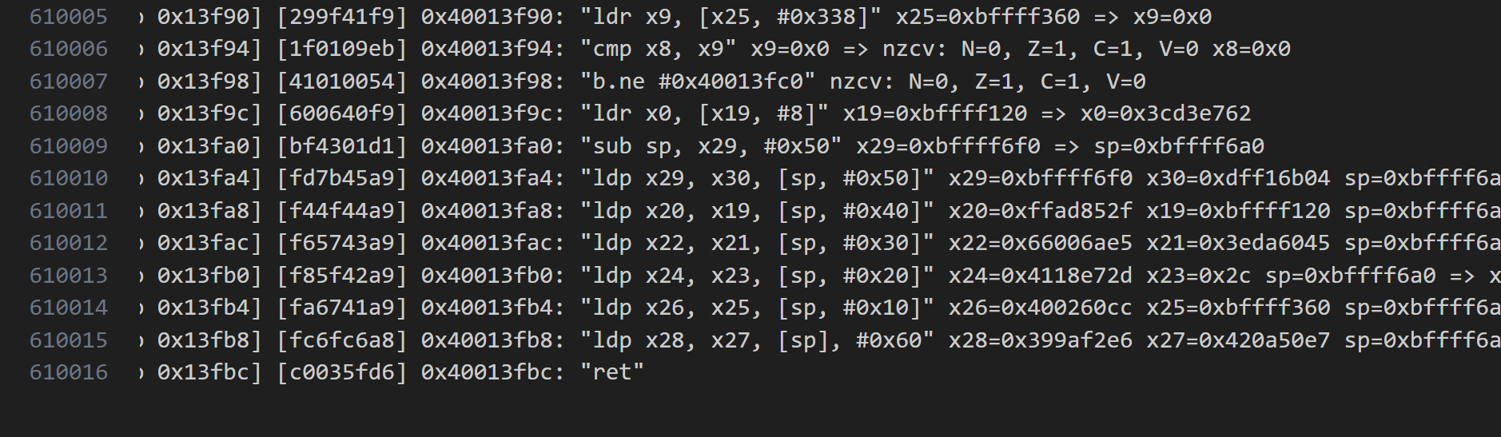1501x437 pixels.
Task: Select line number 610012 in the gutter
Action: (x=68, y=243)
